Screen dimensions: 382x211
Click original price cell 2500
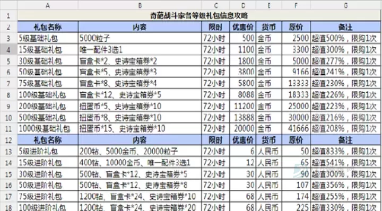pyautogui.click(x=296, y=39)
